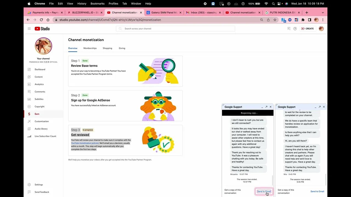Click the help question mark icon
351x197 pixels.
point(295,28)
